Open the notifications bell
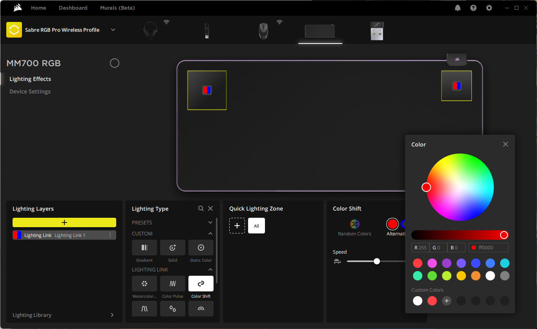 click(458, 8)
